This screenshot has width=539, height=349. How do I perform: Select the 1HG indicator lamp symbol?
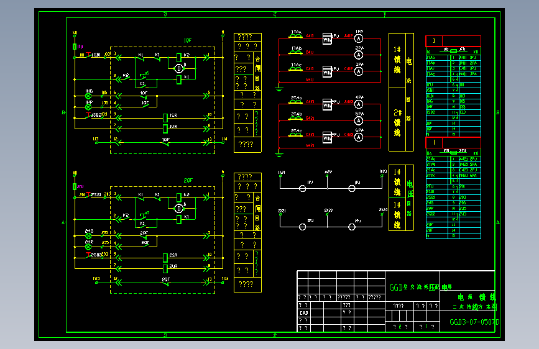[x=88, y=96]
